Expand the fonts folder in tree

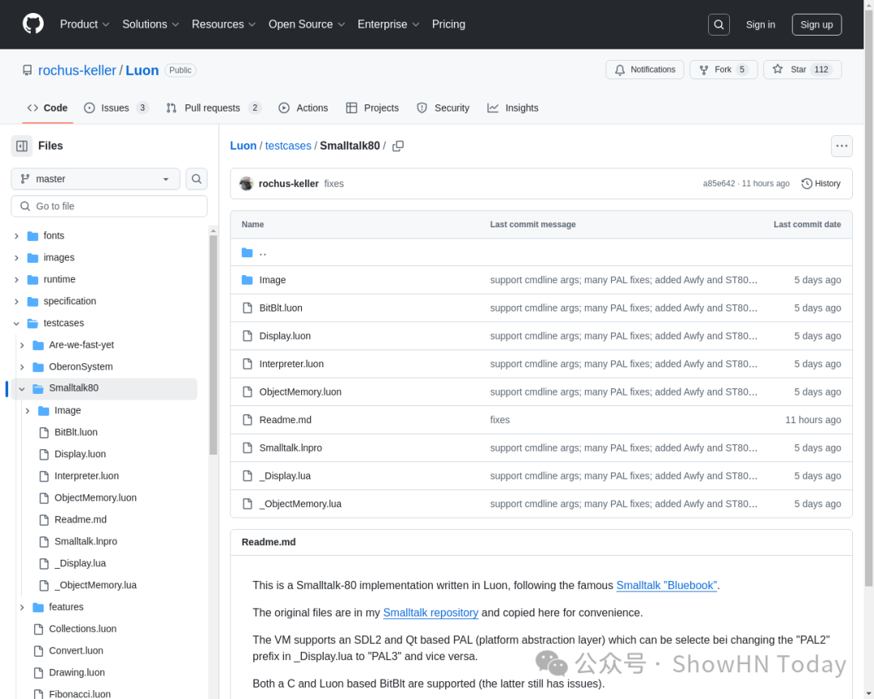pos(17,235)
